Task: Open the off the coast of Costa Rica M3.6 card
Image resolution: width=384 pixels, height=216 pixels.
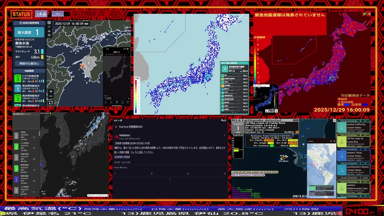Action: (353, 140)
